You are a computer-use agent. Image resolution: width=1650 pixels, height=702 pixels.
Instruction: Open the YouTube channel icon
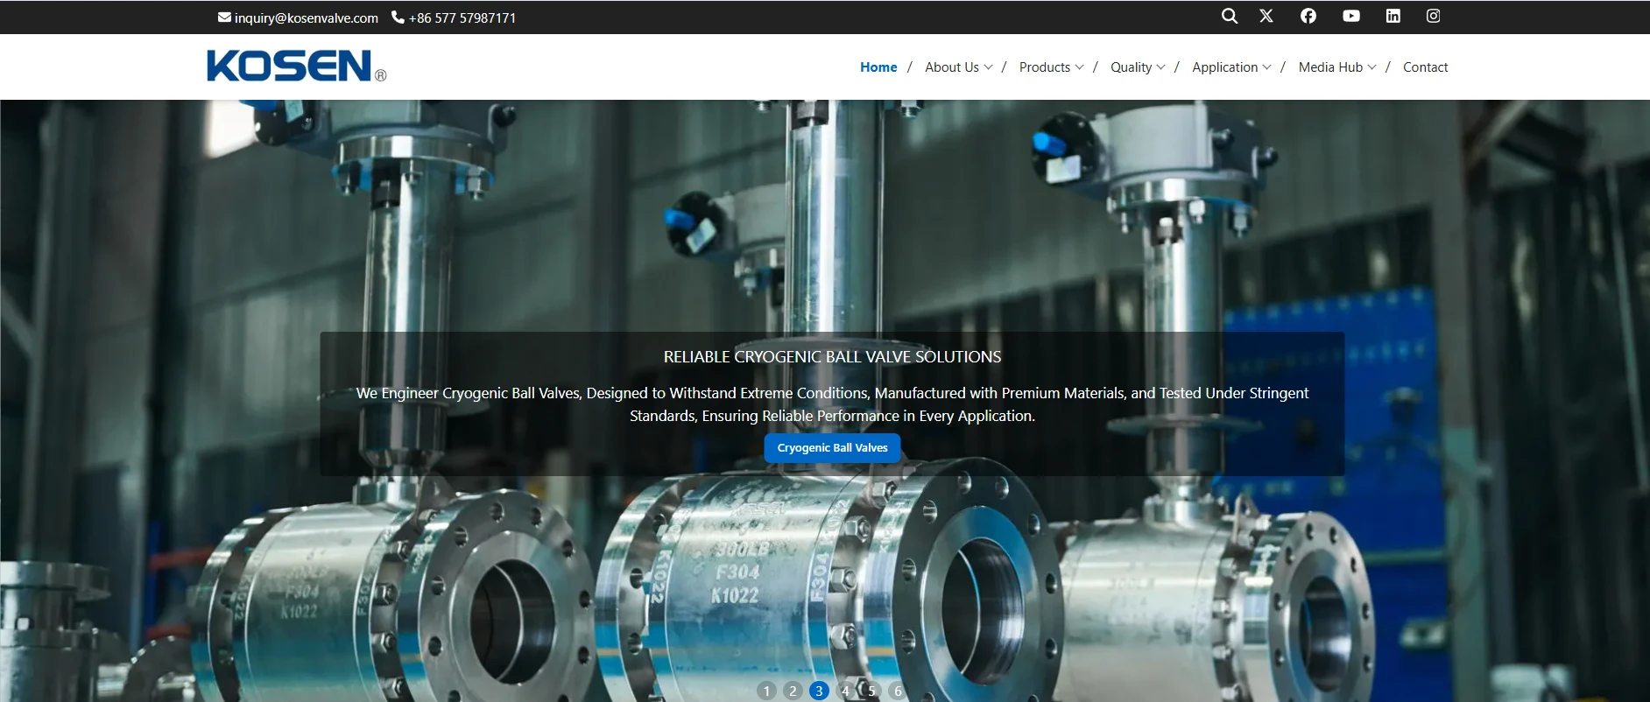tap(1351, 16)
